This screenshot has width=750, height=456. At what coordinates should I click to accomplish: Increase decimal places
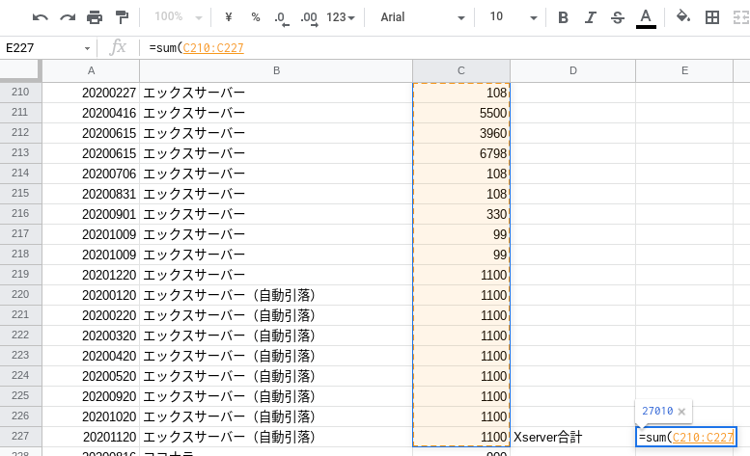click(309, 18)
